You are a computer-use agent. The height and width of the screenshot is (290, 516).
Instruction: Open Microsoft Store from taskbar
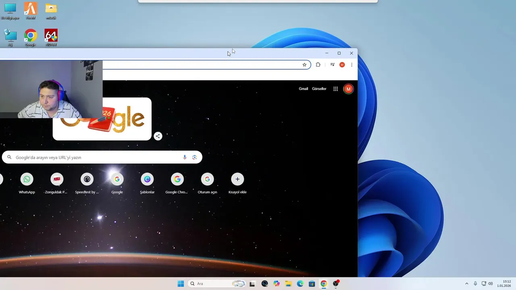click(312, 284)
